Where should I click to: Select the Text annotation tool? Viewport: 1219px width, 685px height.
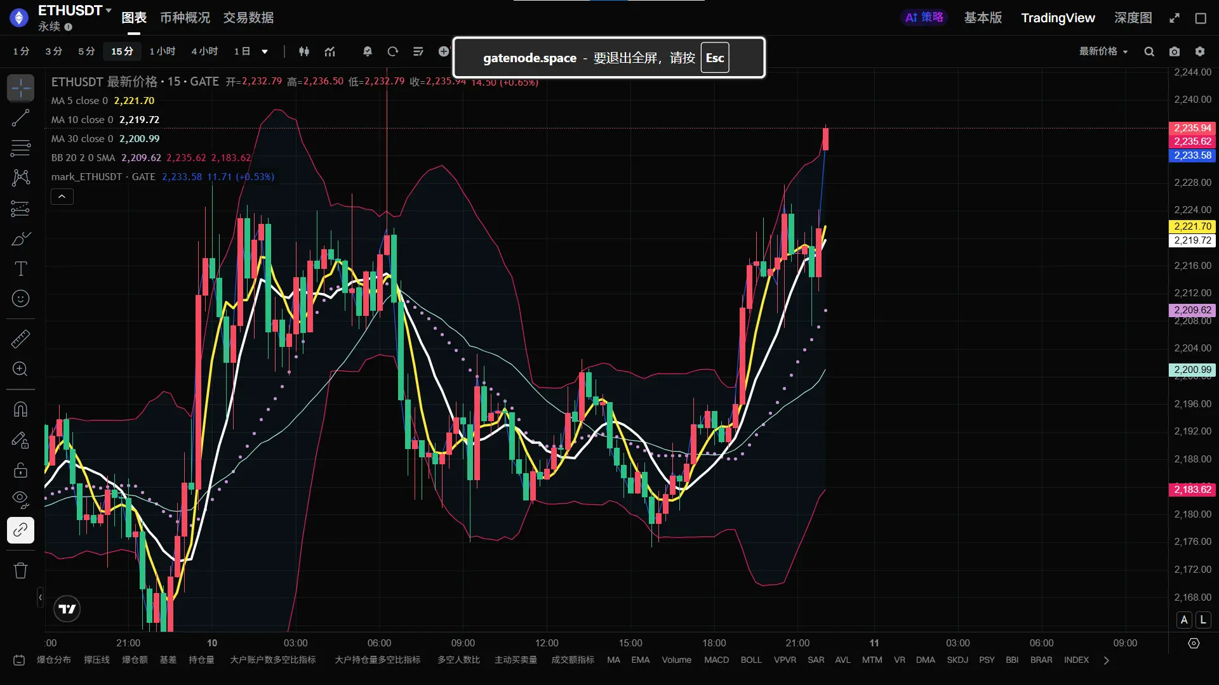pos(20,269)
